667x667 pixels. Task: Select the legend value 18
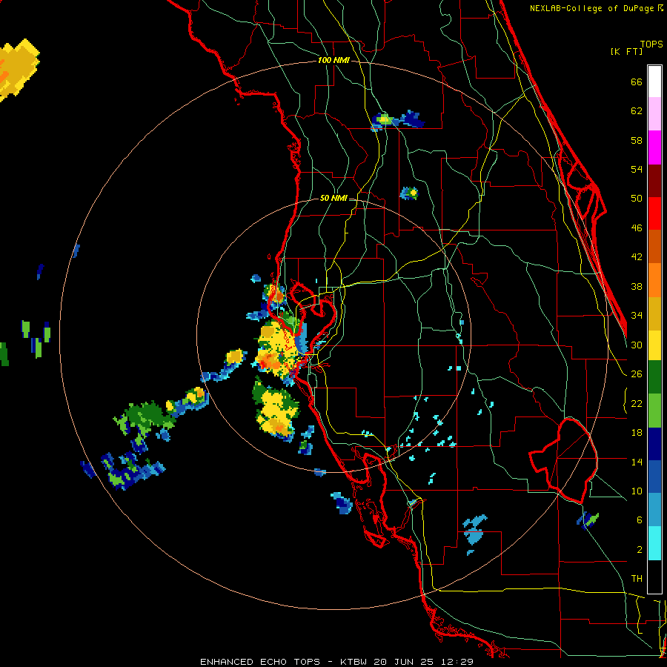(637, 433)
